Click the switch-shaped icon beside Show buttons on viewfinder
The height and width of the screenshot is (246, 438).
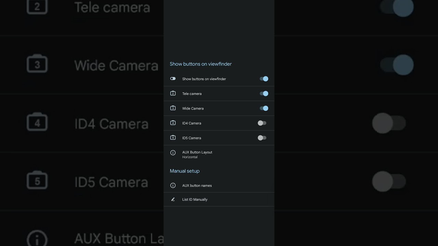click(x=173, y=79)
